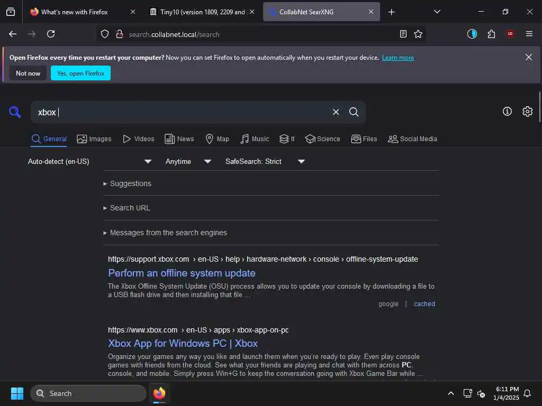Switch to Social Media category
542x406 pixels.
click(412, 139)
